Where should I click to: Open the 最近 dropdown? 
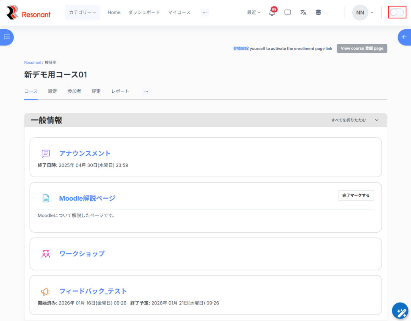[254, 12]
